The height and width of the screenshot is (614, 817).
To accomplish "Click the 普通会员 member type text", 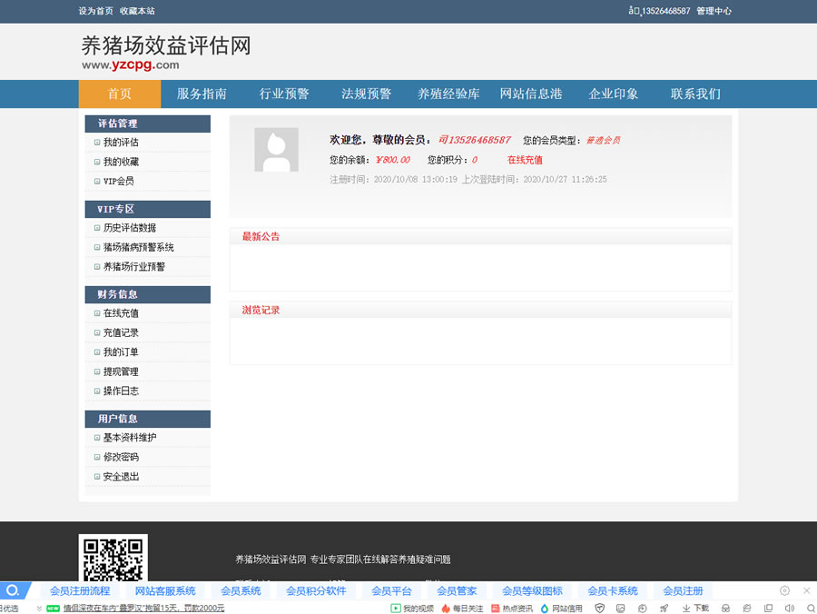I will [604, 140].
